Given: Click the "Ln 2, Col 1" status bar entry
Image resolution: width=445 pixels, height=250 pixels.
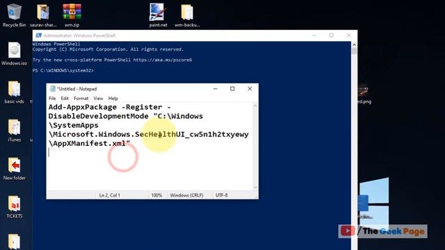Looking at the screenshot, I should coord(110,195).
